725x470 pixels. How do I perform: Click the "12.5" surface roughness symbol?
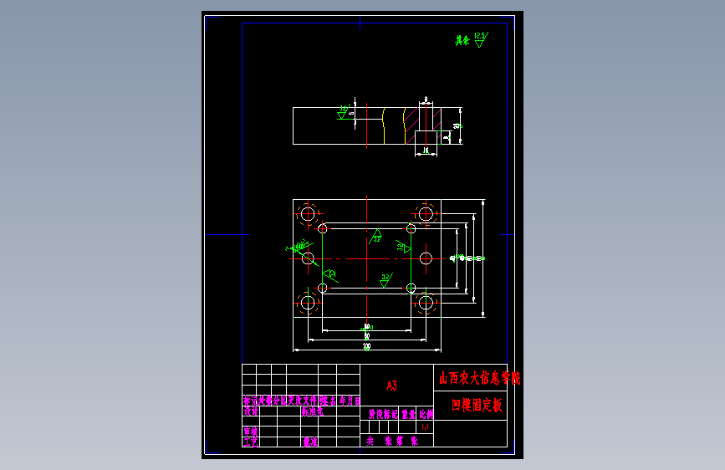482,39
